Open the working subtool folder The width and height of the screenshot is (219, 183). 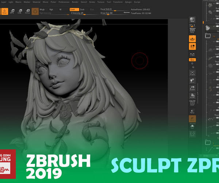click(x=208, y=142)
